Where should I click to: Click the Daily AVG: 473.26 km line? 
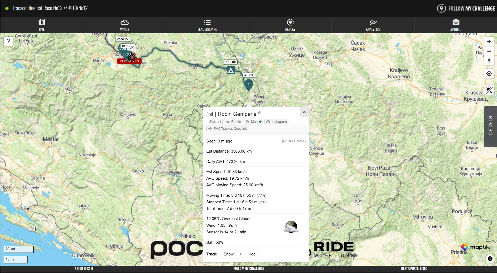[226, 162]
